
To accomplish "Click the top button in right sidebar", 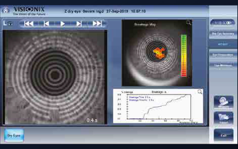I will 222,22.
